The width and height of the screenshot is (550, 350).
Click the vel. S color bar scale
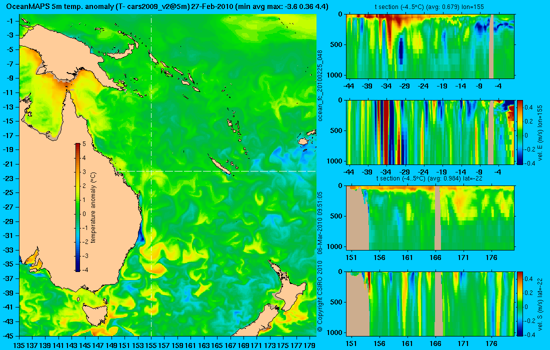click(x=520, y=303)
